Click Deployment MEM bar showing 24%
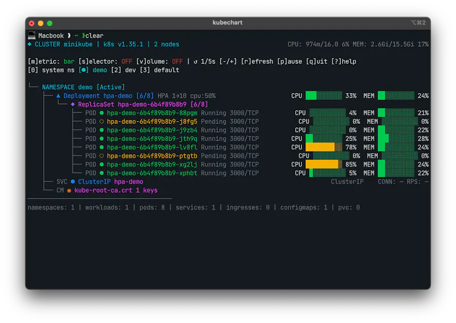This screenshot has width=456, height=323. click(x=396, y=95)
